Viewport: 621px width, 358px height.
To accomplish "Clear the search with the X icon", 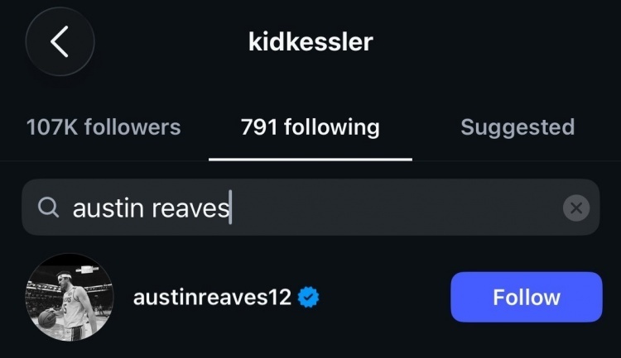I will (x=575, y=208).
